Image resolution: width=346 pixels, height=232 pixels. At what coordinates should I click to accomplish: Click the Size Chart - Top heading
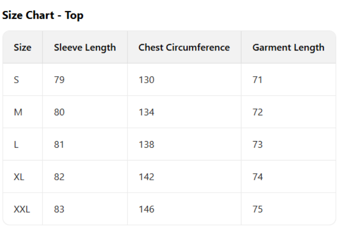pos(43,15)
